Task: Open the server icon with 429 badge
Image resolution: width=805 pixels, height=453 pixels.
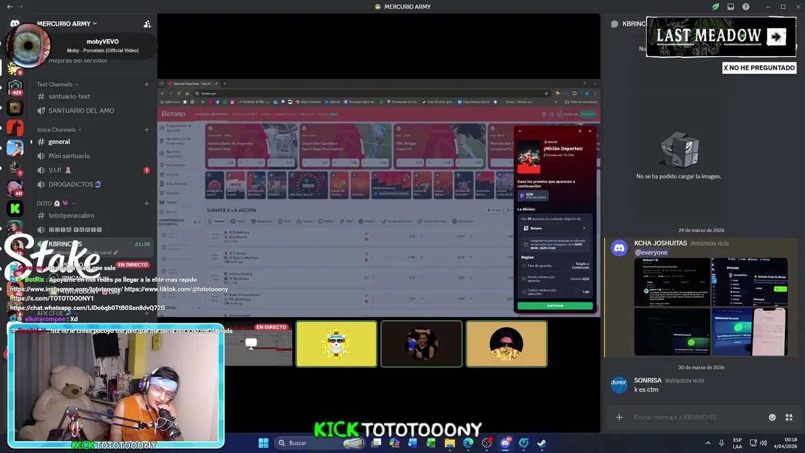Action: coord(15,86)
